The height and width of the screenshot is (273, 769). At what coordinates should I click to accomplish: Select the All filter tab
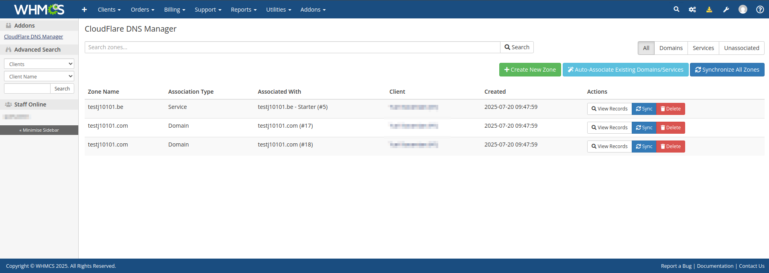646,48
